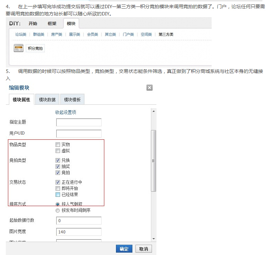
Task: Select 按发布时间倒序 sort radio button
Action: click(x=58, y=211)
